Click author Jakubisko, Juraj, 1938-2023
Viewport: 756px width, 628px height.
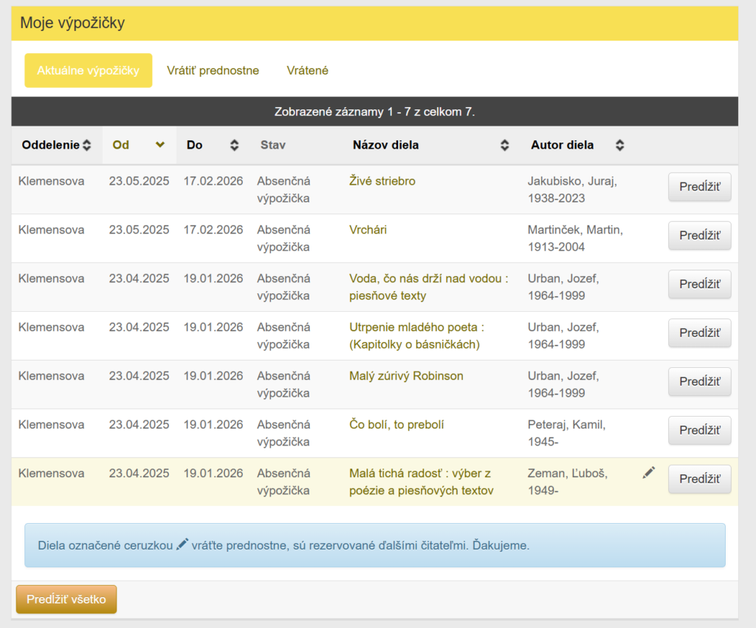[x=572, y=190]
